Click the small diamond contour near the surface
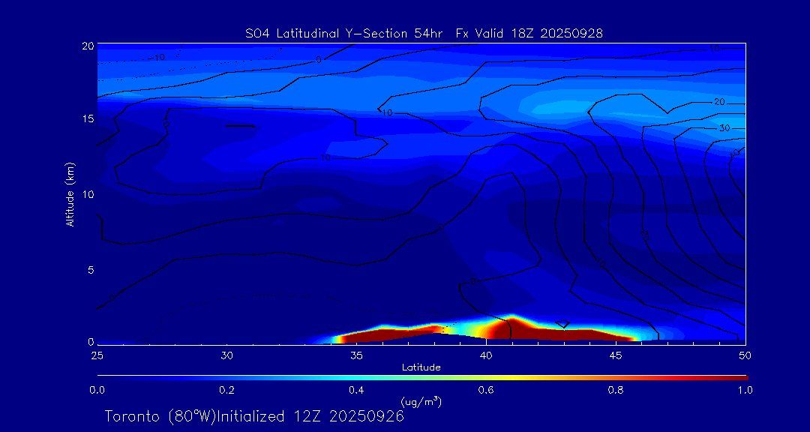The image size is (810, 432). [562, 324]
